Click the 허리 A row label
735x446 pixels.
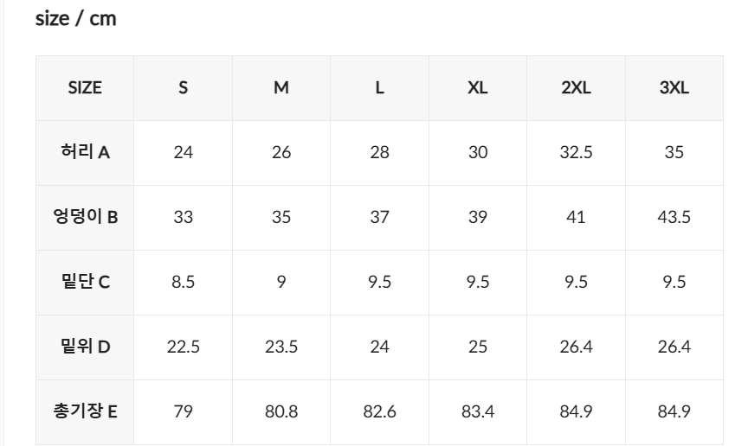coord(85,152)
